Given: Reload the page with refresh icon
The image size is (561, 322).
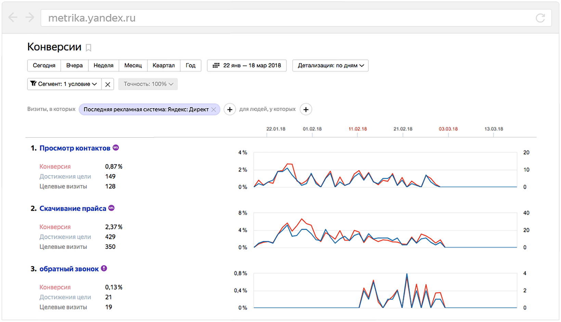Looking at the screenshot, I should click(x=540, y=18).
